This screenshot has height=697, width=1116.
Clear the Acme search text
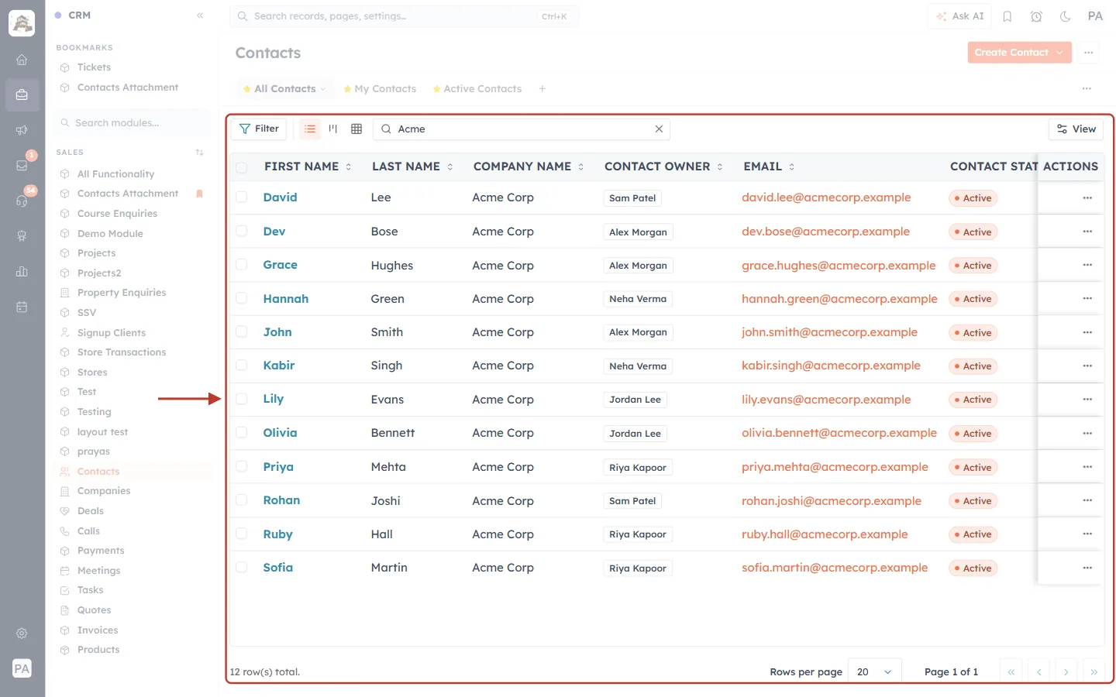[x=659, y=129]
